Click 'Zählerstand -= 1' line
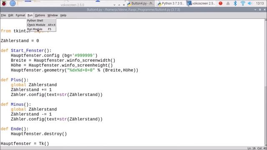 pos(31,114)
